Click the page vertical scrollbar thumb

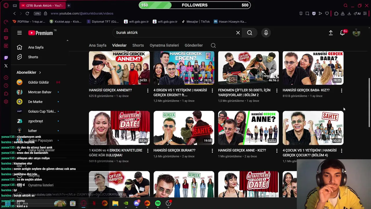click(x=369, y=102)
